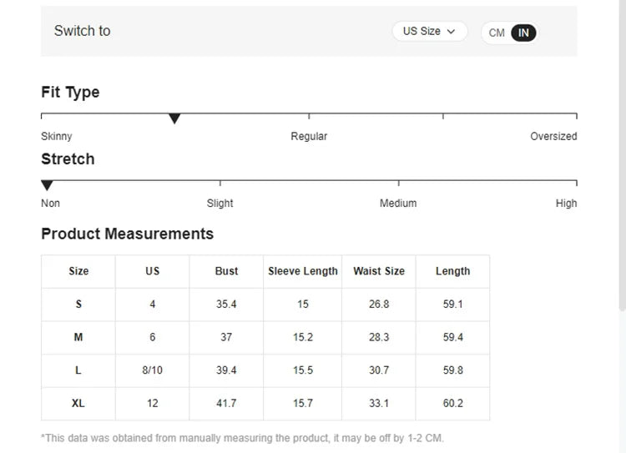This screenshot has height=453, width=626.
Task: Click the Regular fit label
Action: coord(309,136)
